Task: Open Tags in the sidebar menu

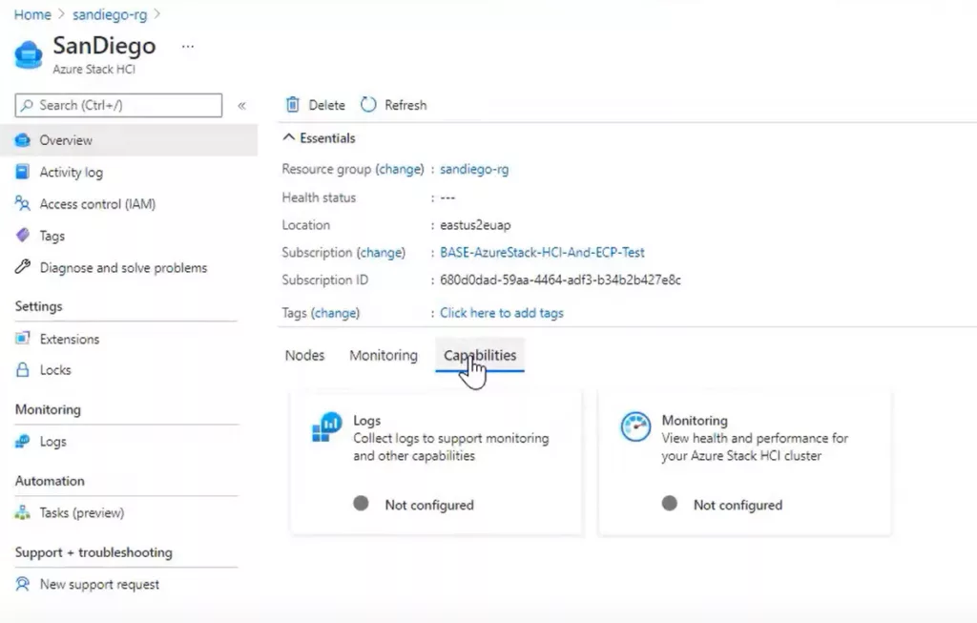Action: [x=52, y=236]
